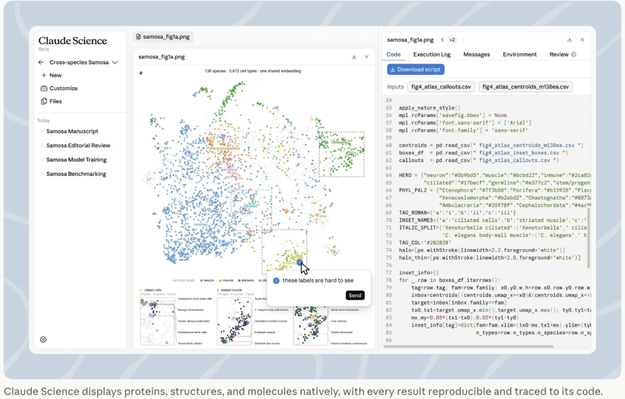Click the fig4_atlas_inset_boxes.csv link in code
The image size is (625, 399).
point(519,153)
